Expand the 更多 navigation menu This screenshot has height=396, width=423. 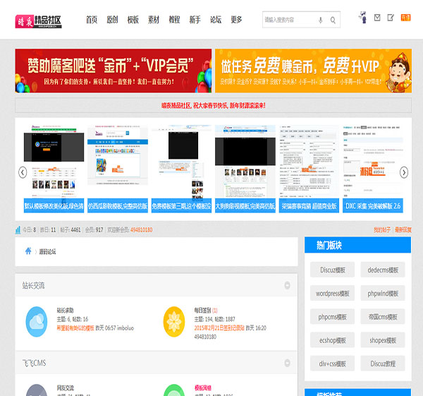point(236,20)
